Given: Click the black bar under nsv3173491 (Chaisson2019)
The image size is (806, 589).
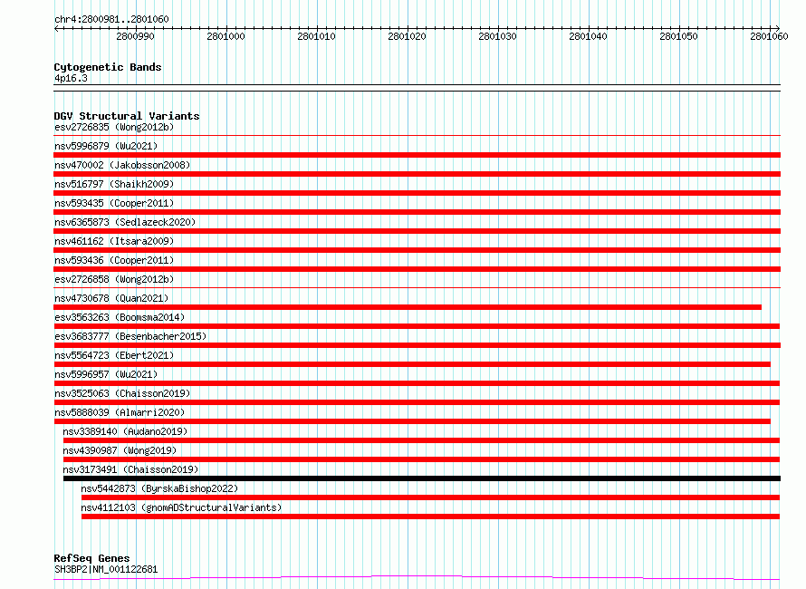Looking at the screenshot, I should tap(422, 478).
